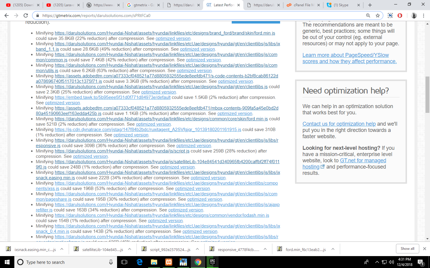Open the Windows Start menu
This screenshot has height=268, width=430.
tap(7, 262)
